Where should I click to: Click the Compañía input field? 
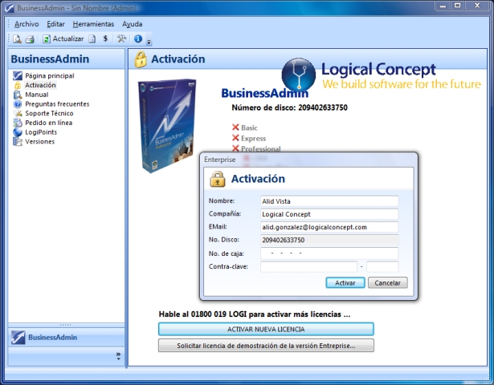click(x=329, y=214)
